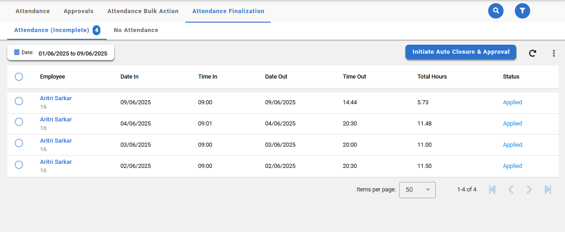Switch to the Attendance Bulk Action tab
This screenshot has height=232, width=565.
coord(143,11)
